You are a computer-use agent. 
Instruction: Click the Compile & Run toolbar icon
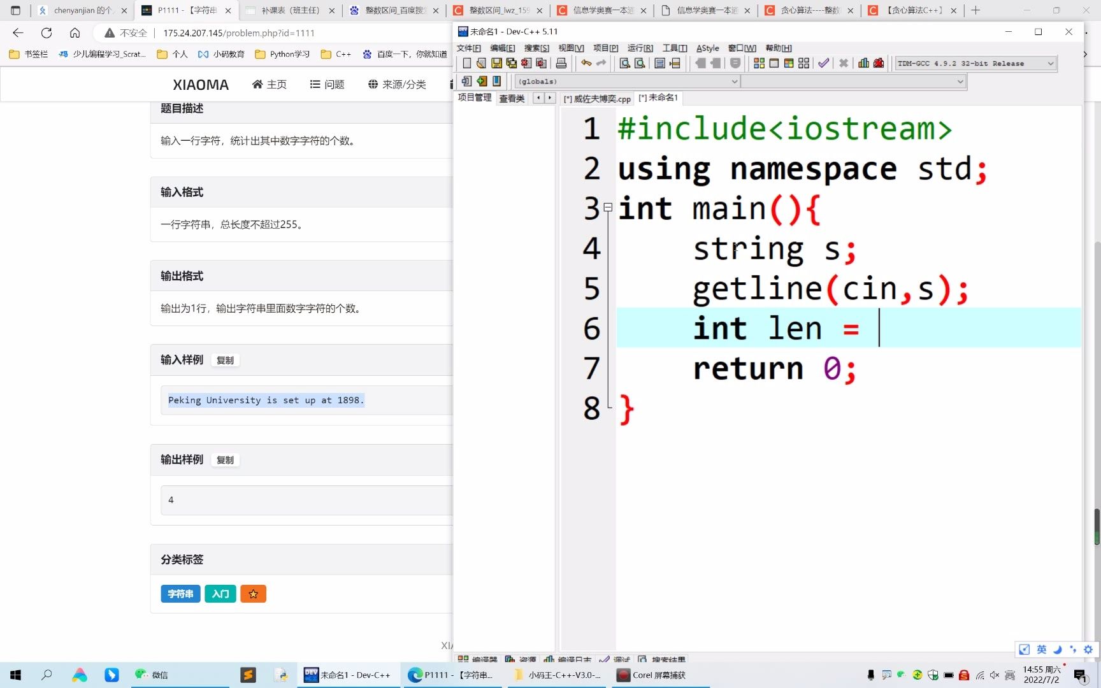click(789, 63)
